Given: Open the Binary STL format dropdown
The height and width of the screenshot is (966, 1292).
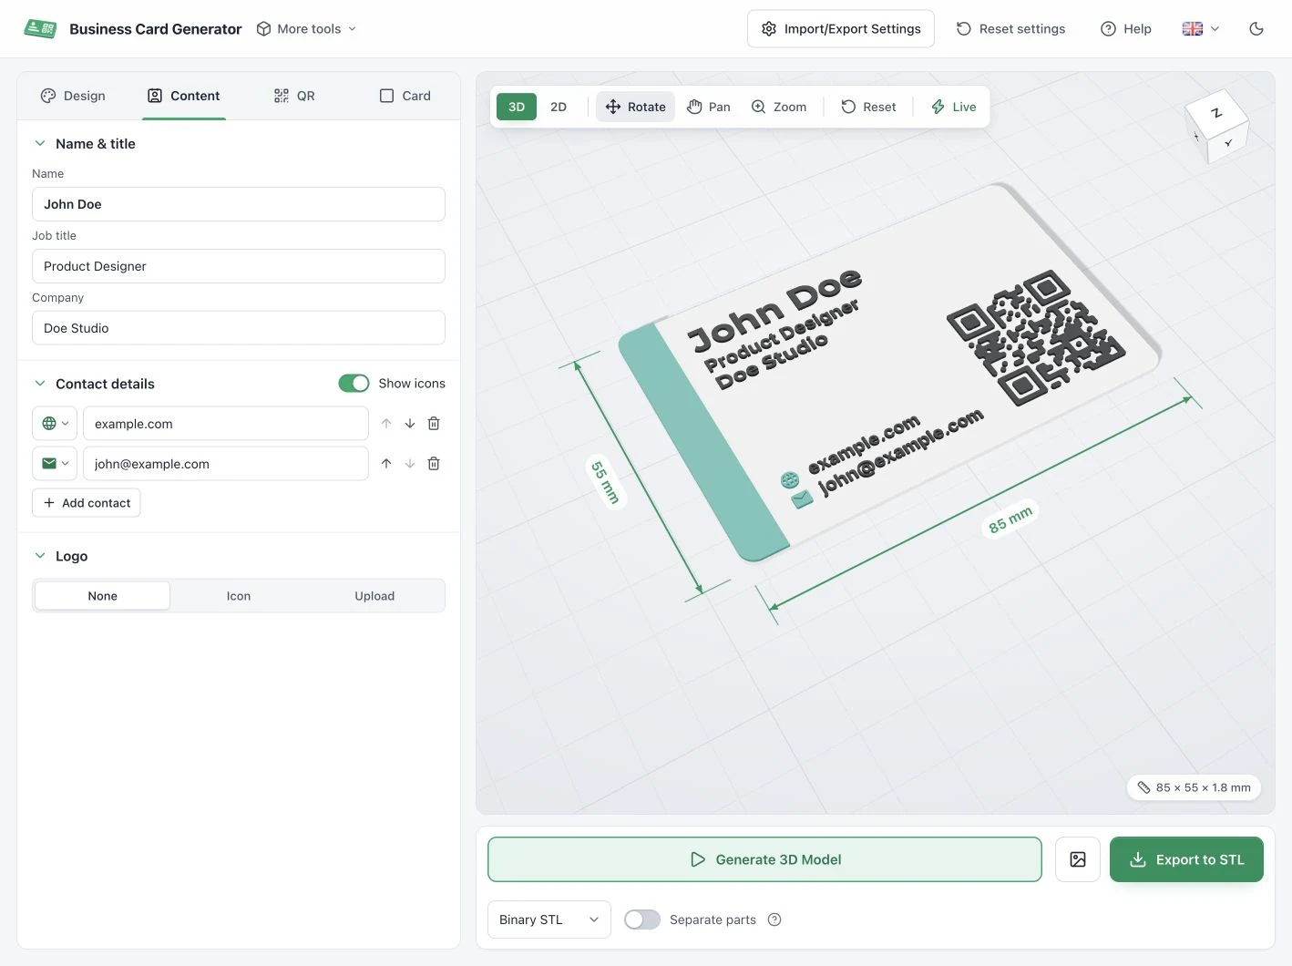Looking at the screenshot, I should (x=549, y=920).
